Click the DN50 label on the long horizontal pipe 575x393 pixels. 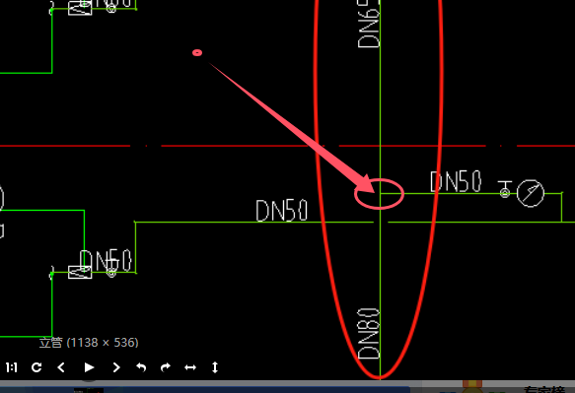coord(282,211)
